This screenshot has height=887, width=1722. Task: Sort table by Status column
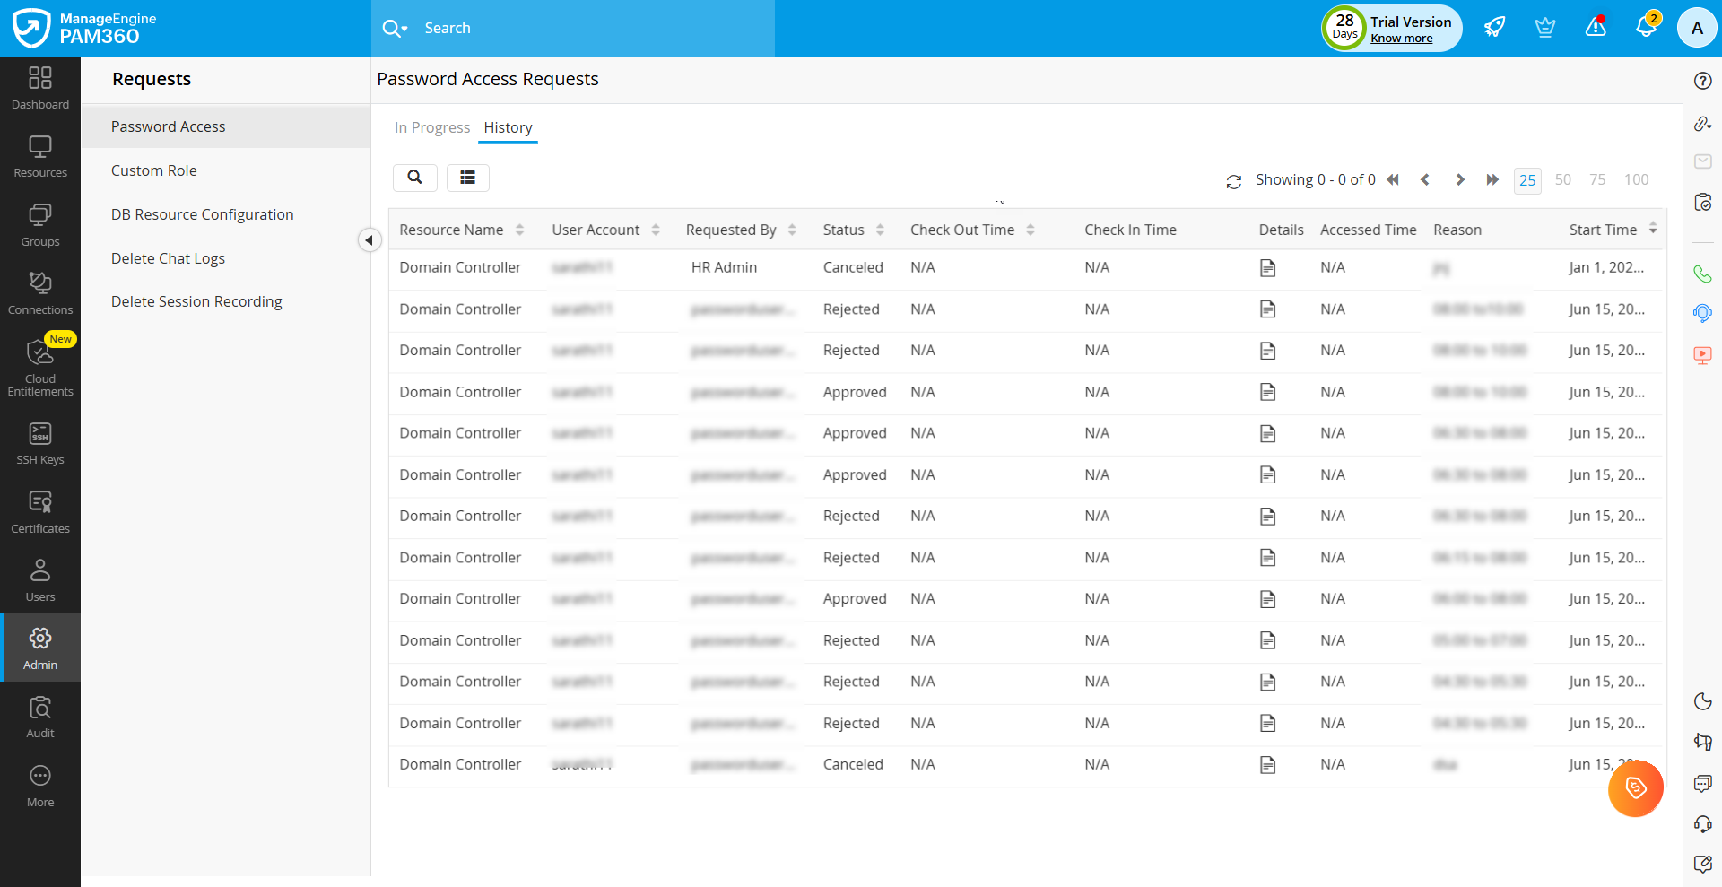[x=880, y=230]
